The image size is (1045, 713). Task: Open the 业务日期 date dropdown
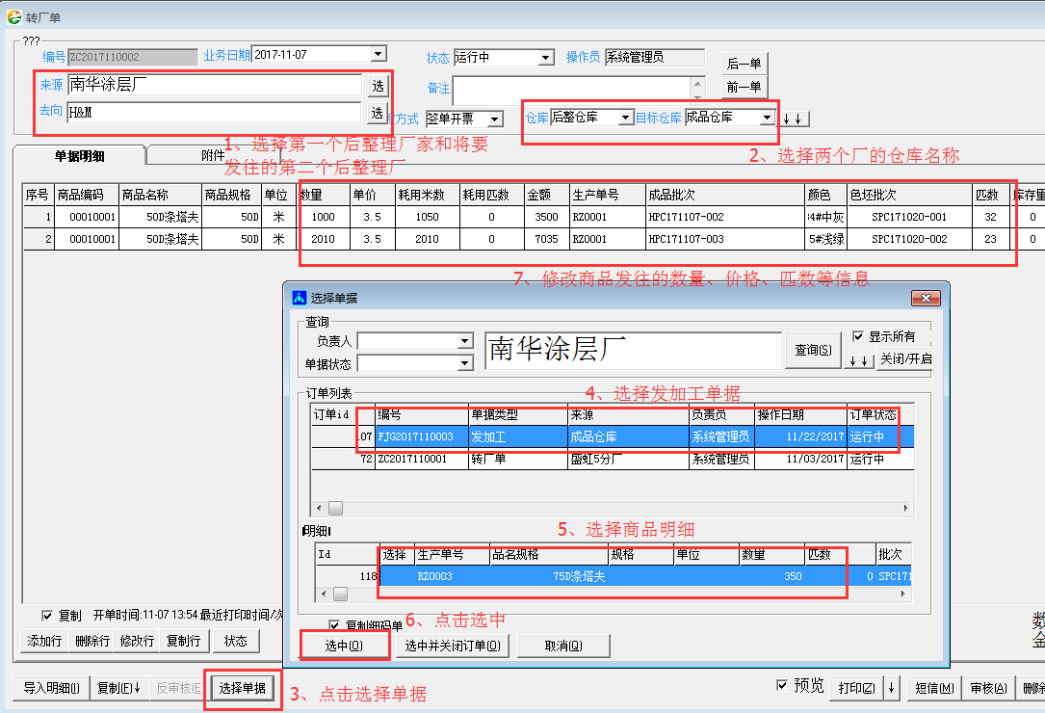(x=379, y=54)
